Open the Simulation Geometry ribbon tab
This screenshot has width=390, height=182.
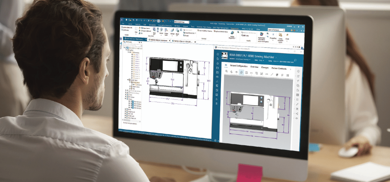(165, 26)
